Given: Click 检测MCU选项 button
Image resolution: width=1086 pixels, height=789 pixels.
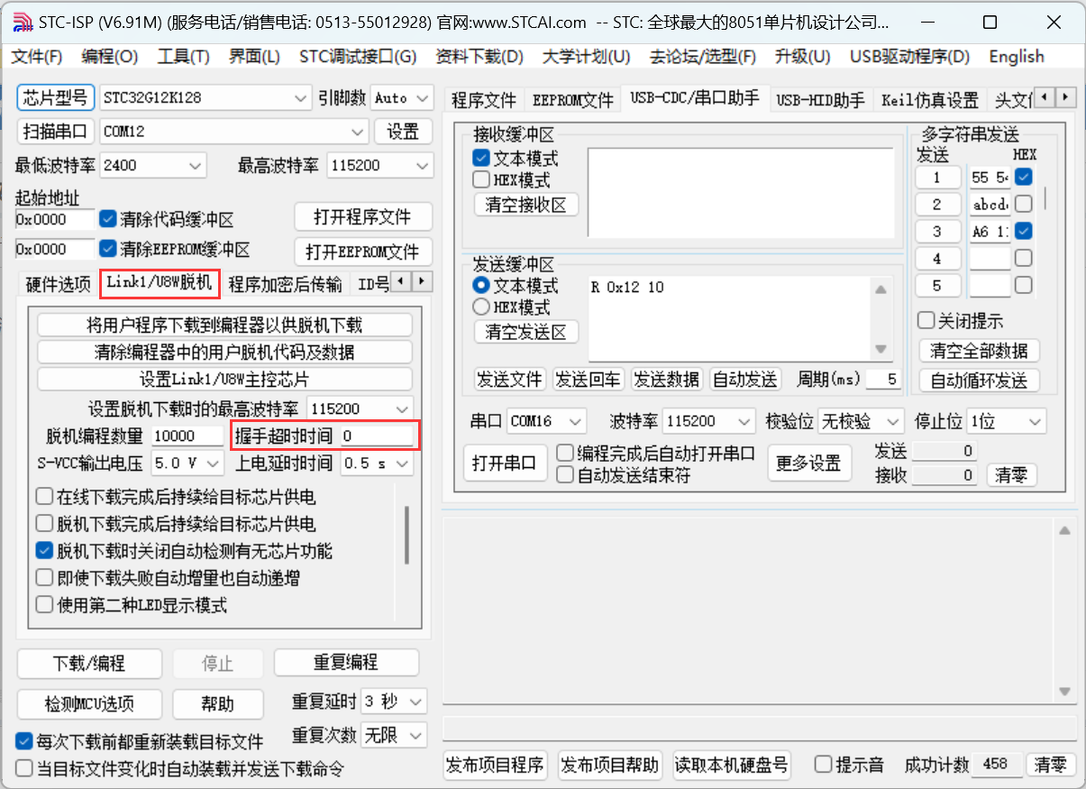Looking at the screenshot, I should [x=89, y=703].
